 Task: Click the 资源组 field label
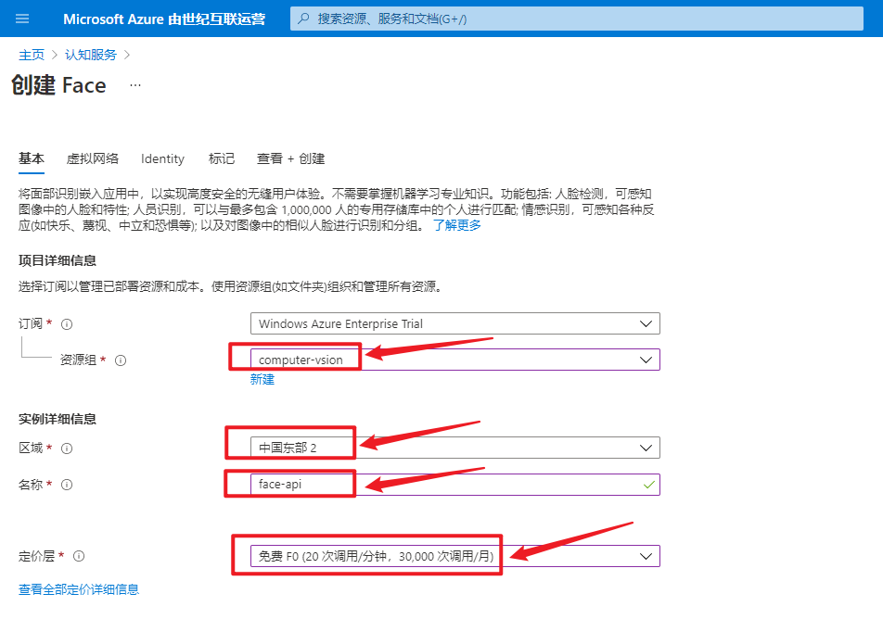pyautogui.click(x=78, y=360)
